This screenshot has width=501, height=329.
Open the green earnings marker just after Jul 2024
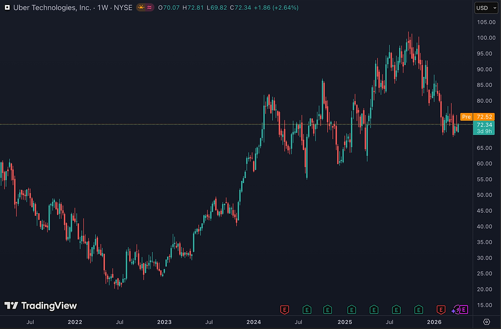point(307,310)
